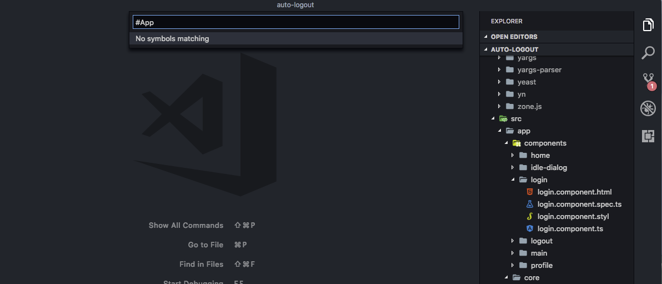Screen dimensions: 662x284
Task: Expand the main folder arrow
Action: tap(513, 253)
